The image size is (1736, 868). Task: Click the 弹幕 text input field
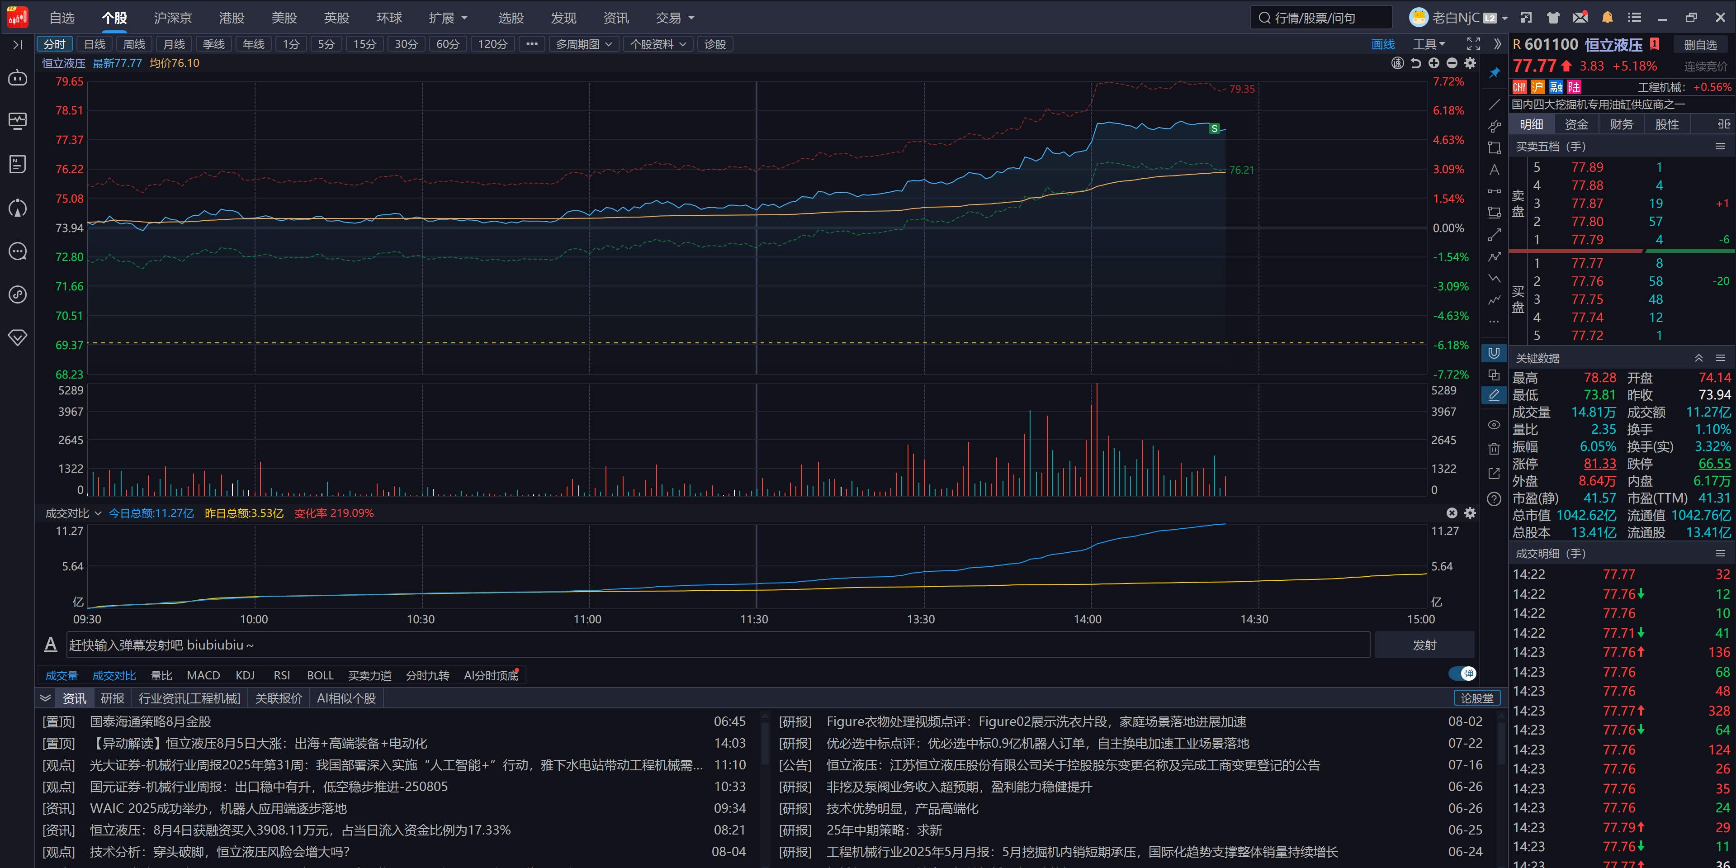click(719, 645)
